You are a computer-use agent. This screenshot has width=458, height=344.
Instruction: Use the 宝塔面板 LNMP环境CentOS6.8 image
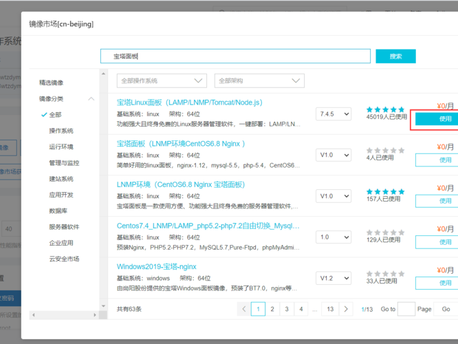pos(437,160)
